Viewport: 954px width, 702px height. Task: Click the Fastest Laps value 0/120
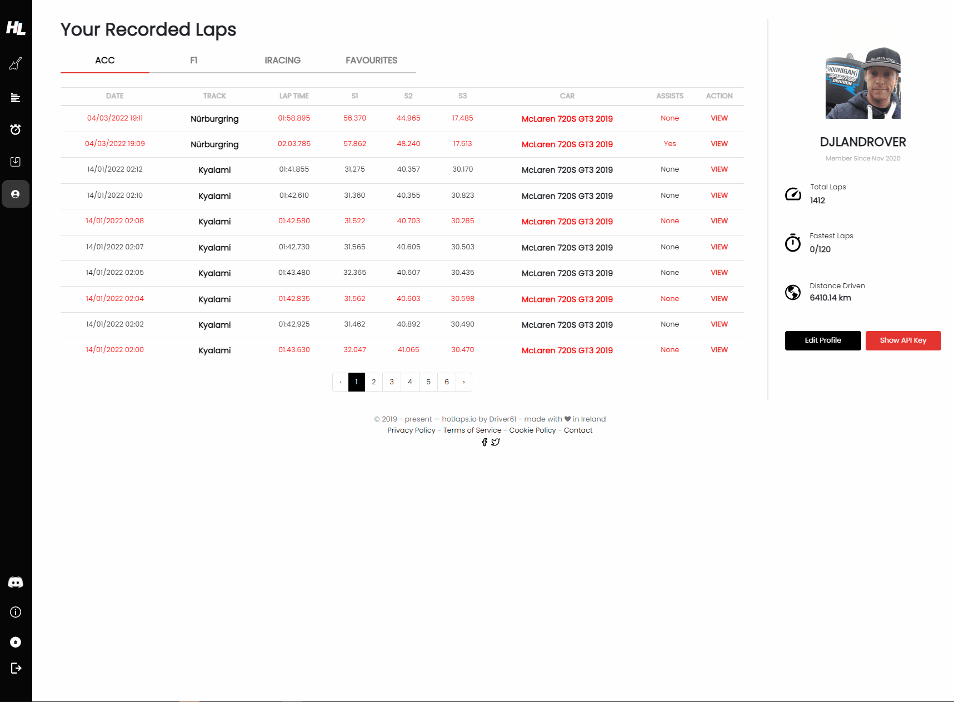click(820, 249)
